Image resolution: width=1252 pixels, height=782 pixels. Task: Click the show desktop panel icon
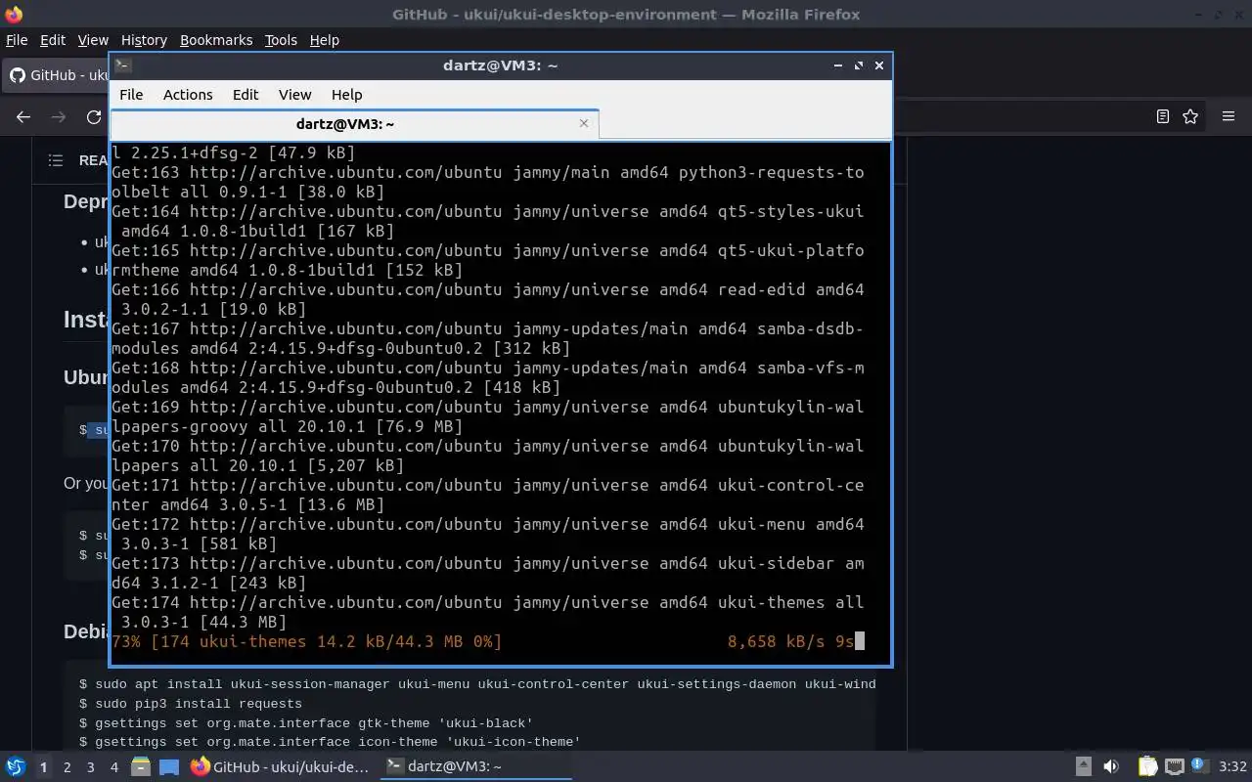(x=168, y=767)
